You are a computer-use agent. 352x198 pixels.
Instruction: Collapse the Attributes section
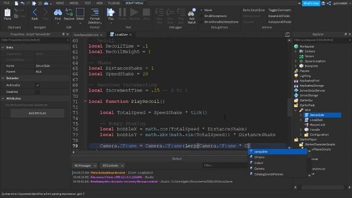(x=3, y=98)
